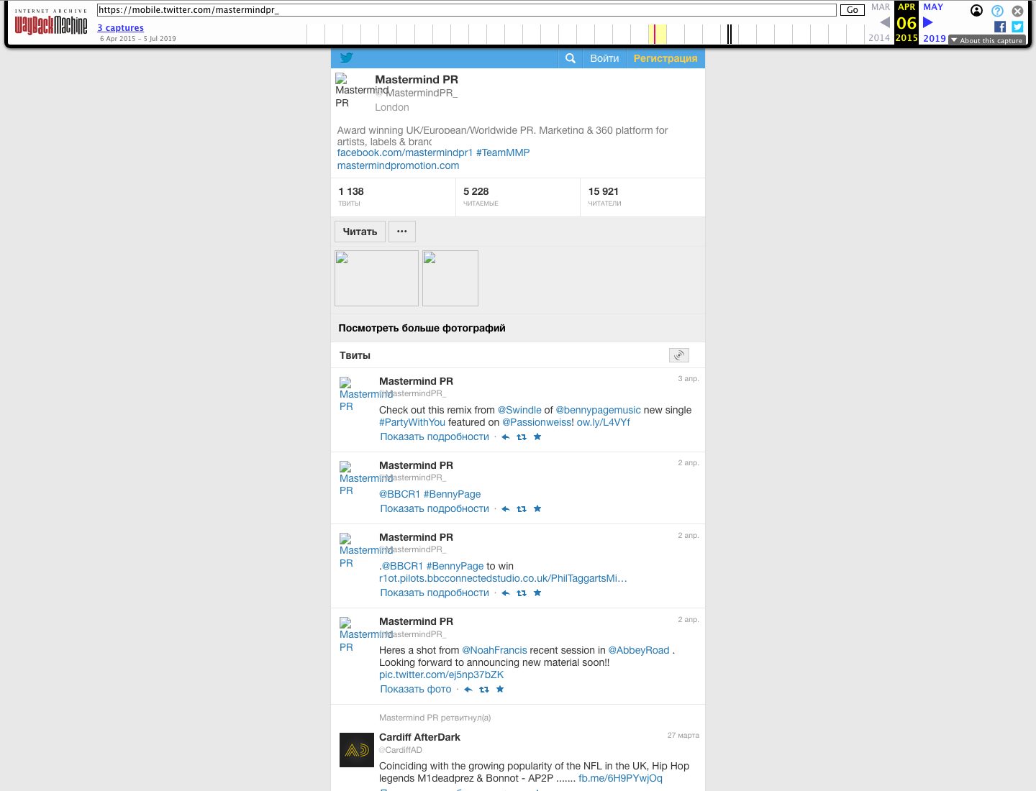The image size is (1036, 791).
Task: Click the Wayback Go button
Action: click(853, 10)
